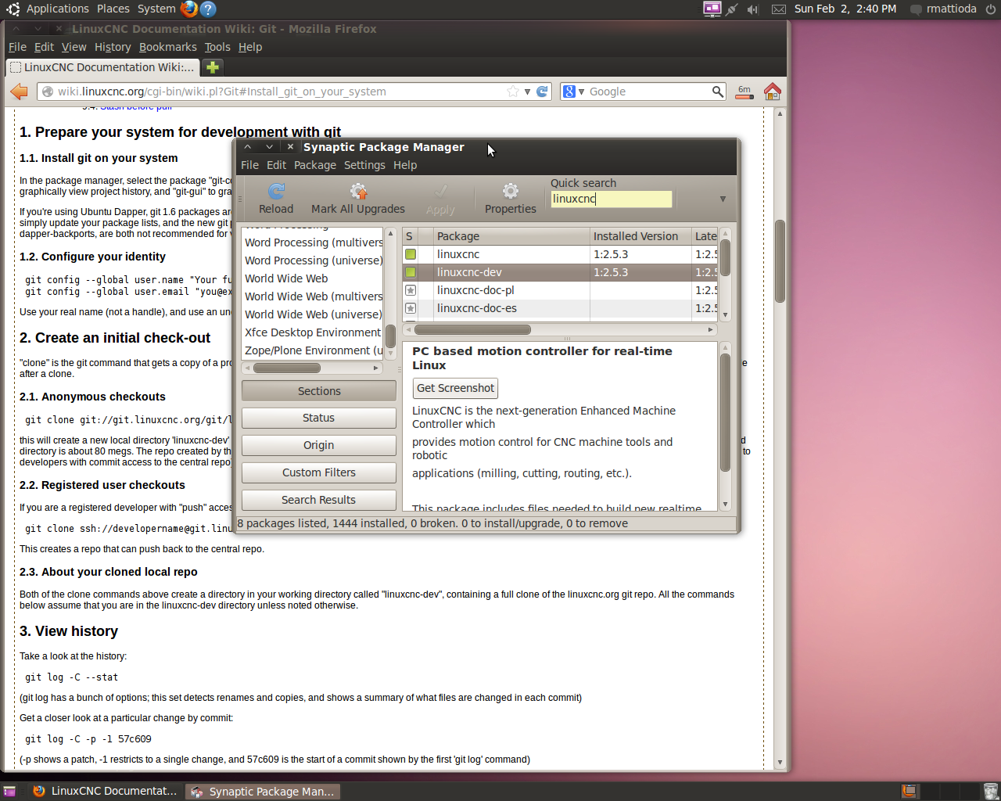This screenshot has height=801, width=1001.
Task: Open Synaptic Package menu
Action: click(x=315, y=165)
